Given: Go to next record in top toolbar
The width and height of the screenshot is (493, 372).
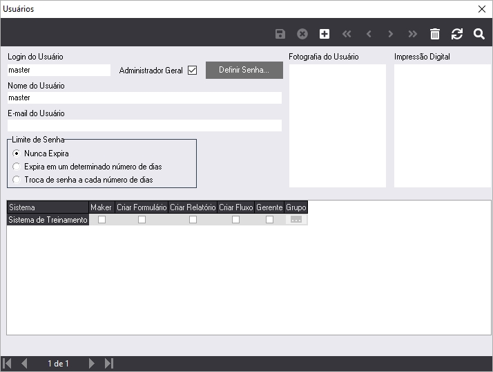Looking at the screenshot, I should click(391, 34).
